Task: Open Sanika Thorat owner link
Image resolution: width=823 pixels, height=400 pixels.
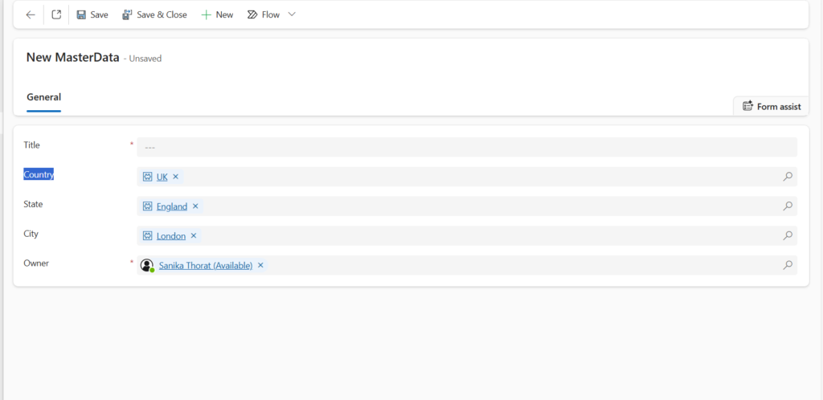Action: [206, 265]
